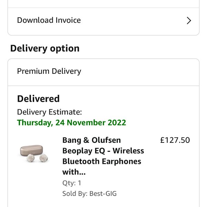This screenshot has width=207, height=207.
Task: Click the word "Premium" in the delivery option
Action: [x=33, y=71]
